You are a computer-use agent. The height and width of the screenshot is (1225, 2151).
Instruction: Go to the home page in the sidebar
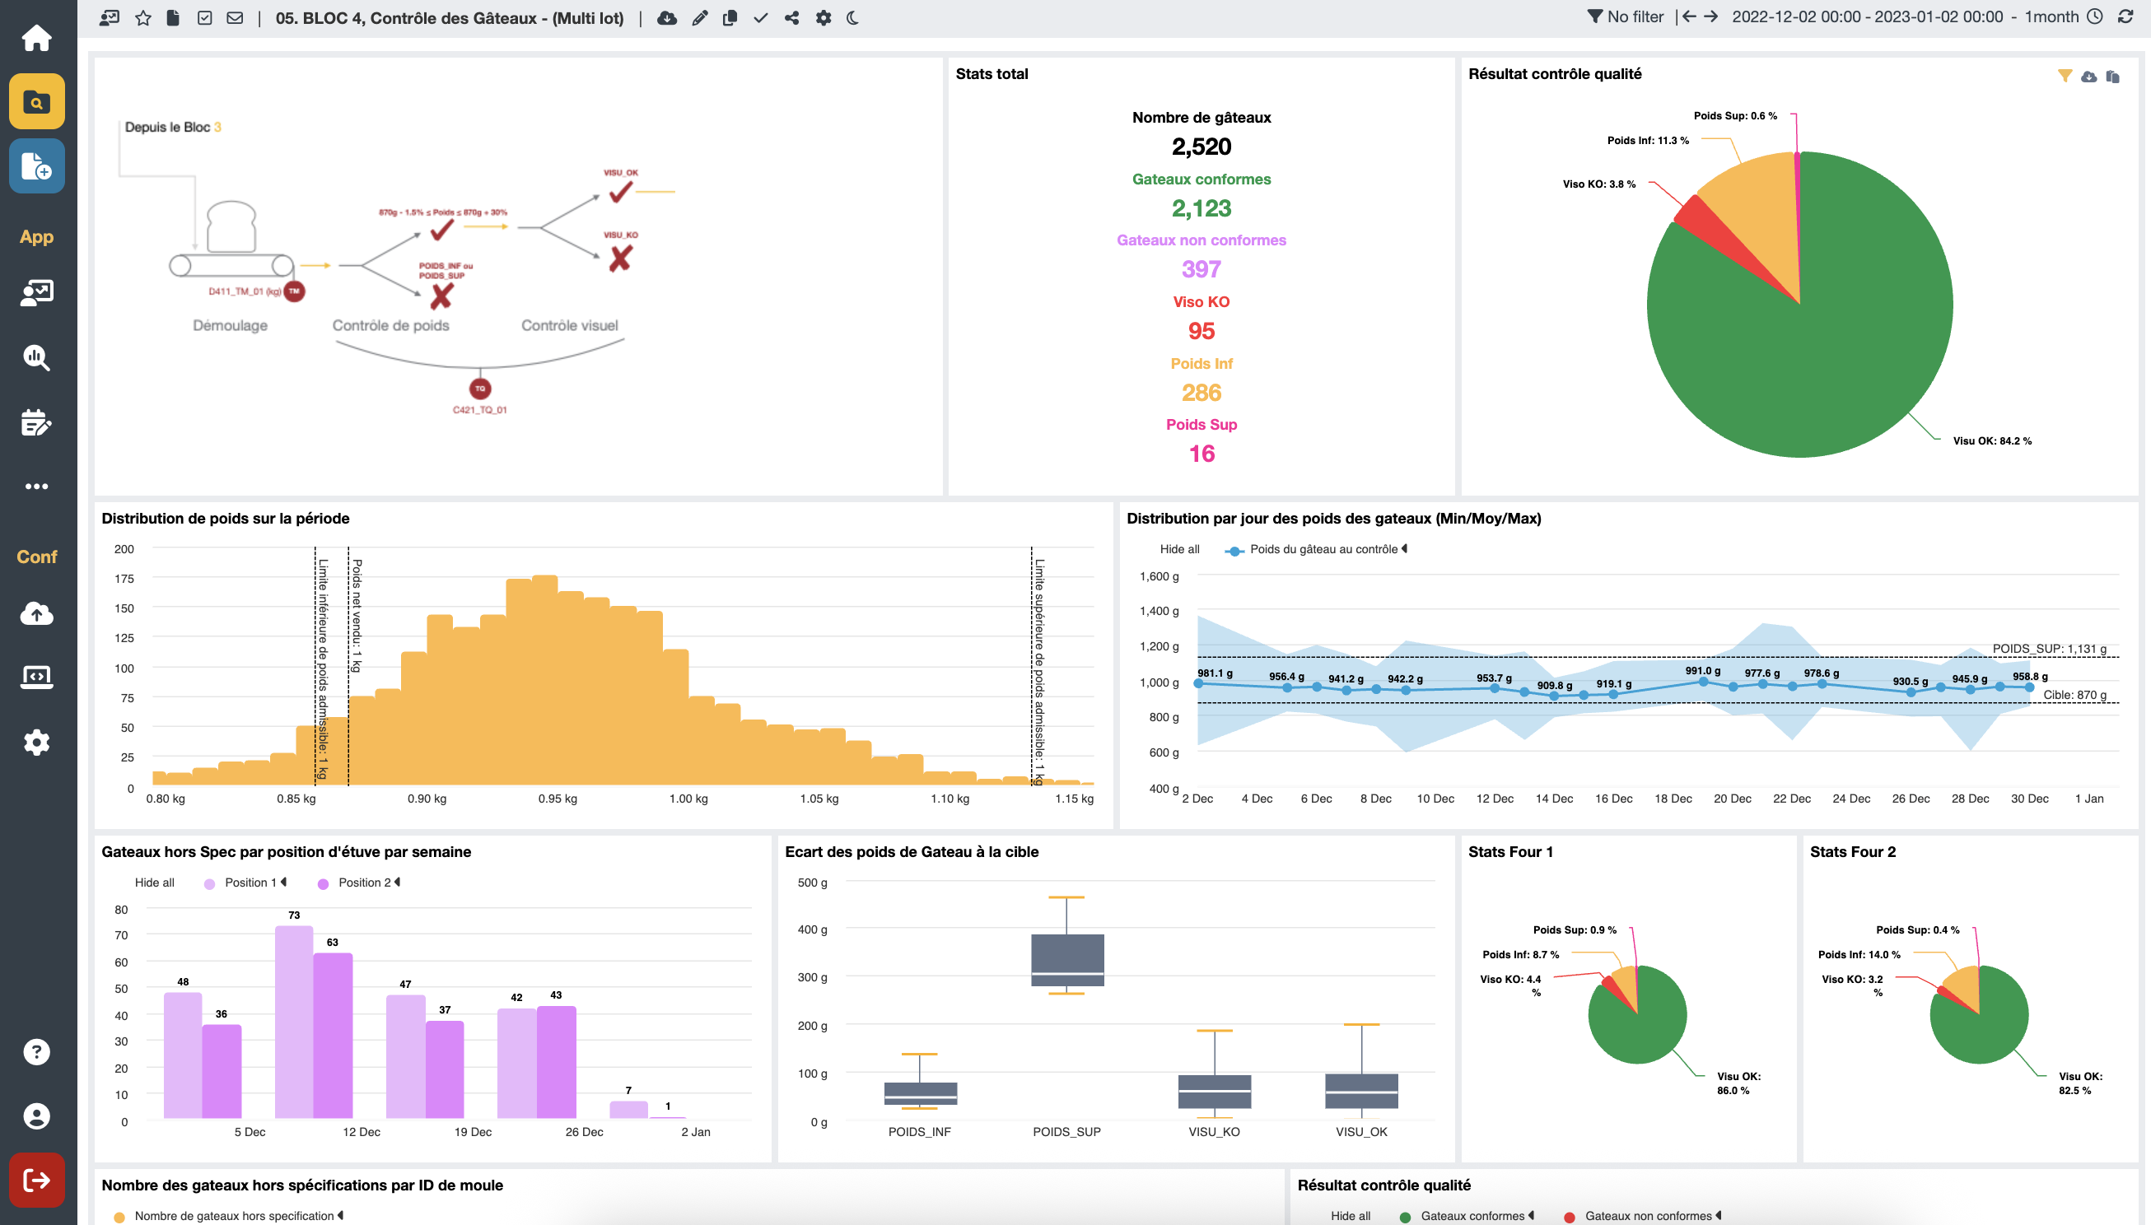[x=36, y=37]
